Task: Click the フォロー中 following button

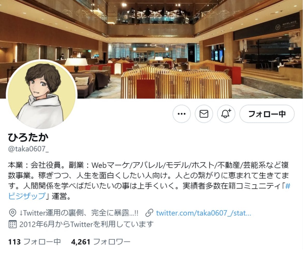Action: point(267,114)
